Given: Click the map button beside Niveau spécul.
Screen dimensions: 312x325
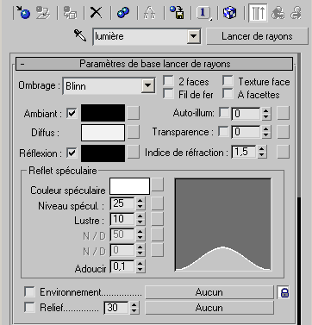Looking at the screenshot, I should (x=158, y=203).
